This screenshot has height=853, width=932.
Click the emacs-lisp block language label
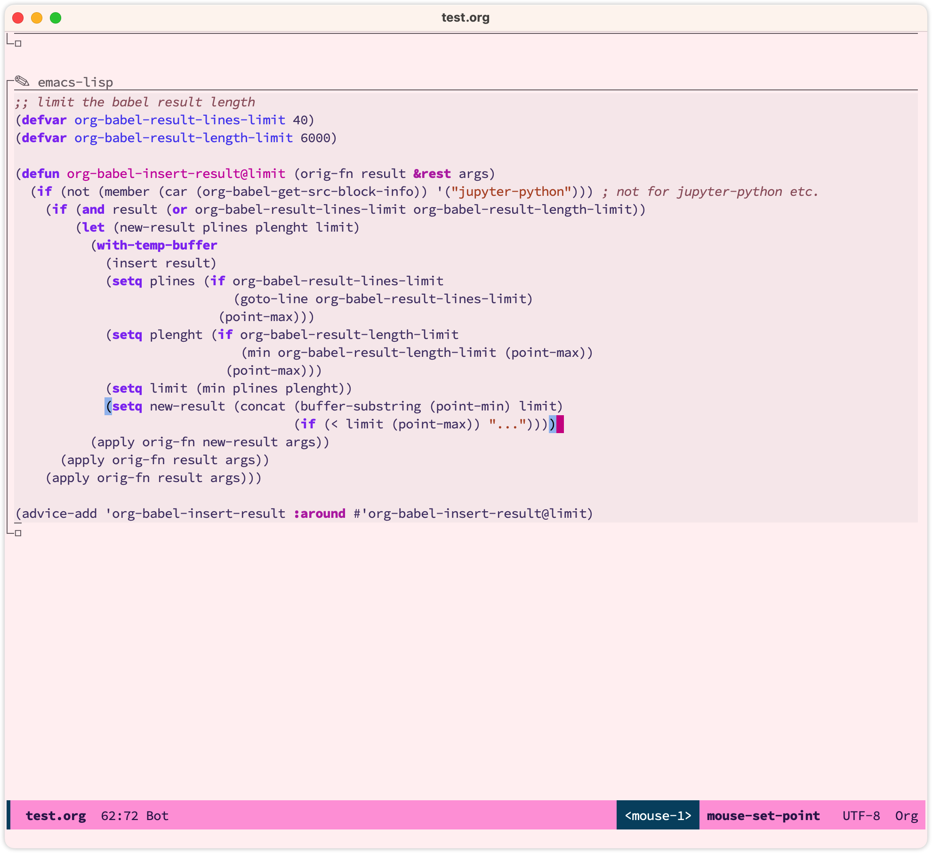(75, 82)
